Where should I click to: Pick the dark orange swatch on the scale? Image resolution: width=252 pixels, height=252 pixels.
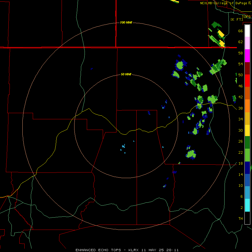247,93
